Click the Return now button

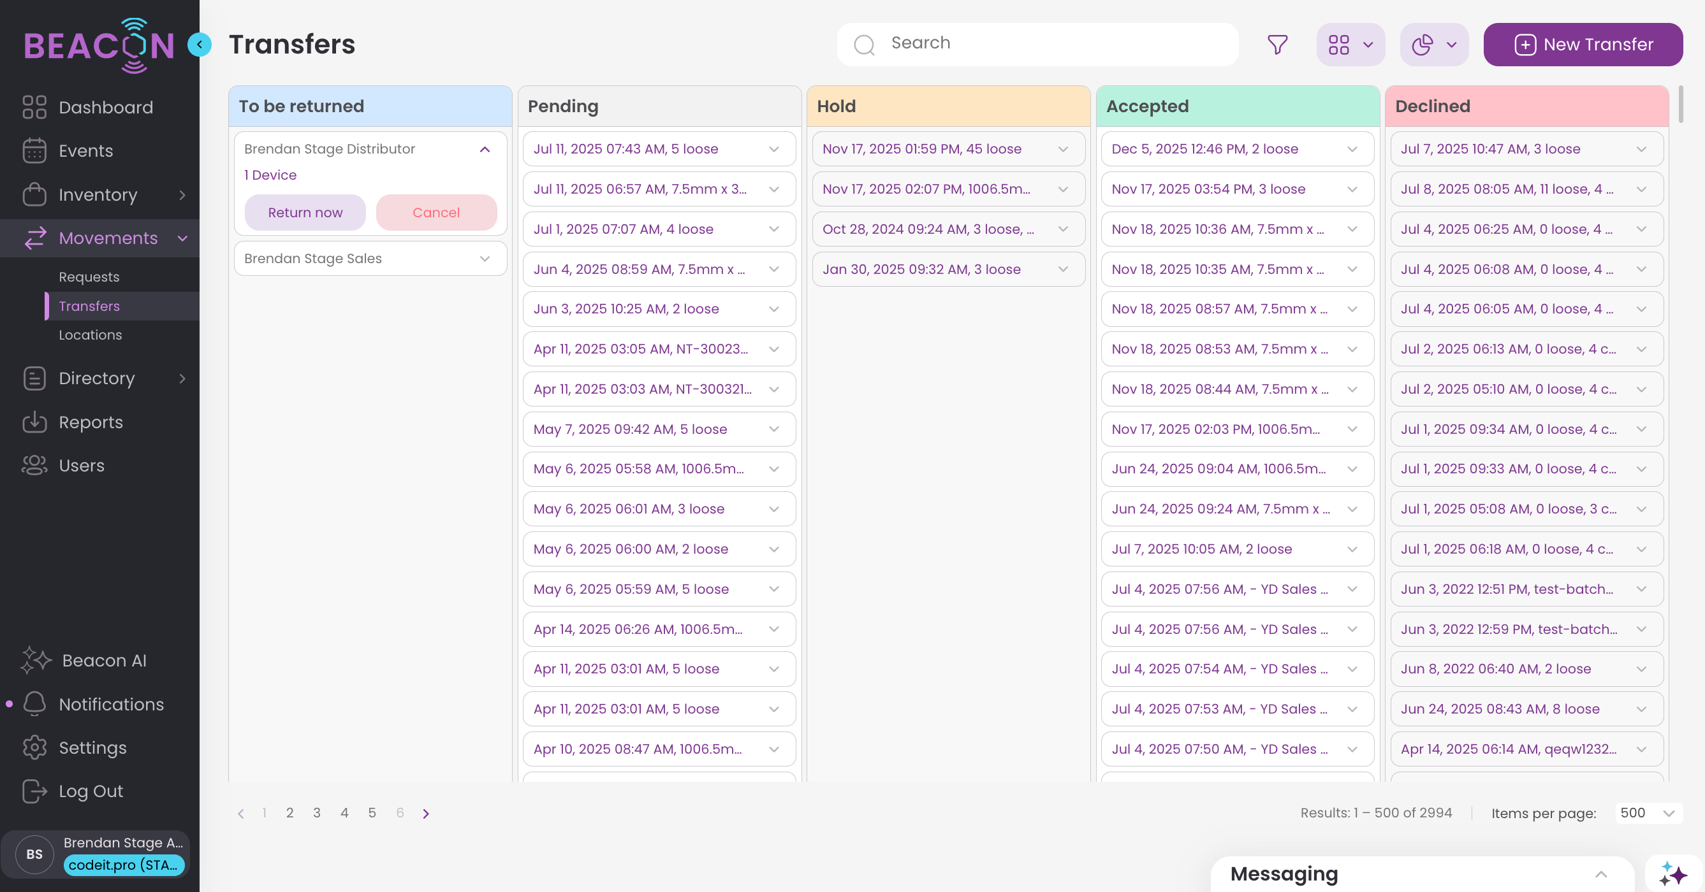[x=305, y=212]
